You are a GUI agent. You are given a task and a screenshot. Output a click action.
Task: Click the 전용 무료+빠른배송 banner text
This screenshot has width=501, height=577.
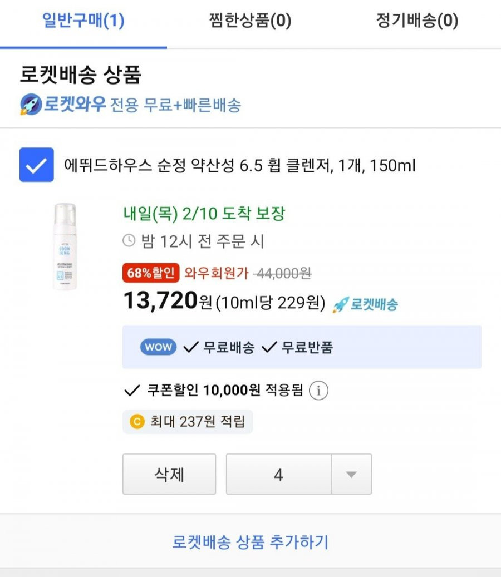175,105
